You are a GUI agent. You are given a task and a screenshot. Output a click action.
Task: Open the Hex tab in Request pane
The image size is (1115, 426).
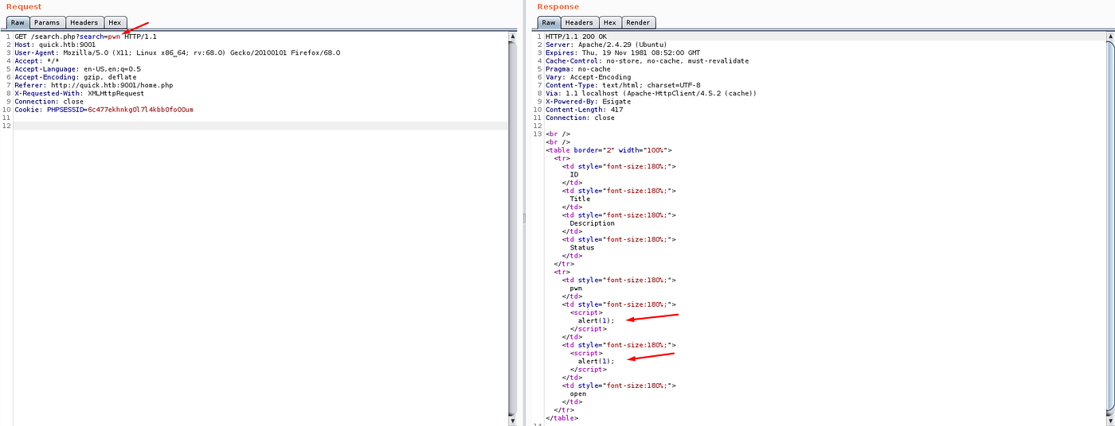click(115, 22)
